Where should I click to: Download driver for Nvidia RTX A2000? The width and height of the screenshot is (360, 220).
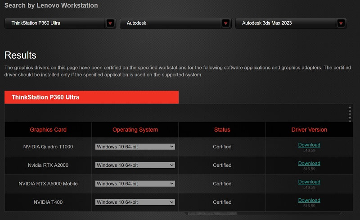click(309, 163)
